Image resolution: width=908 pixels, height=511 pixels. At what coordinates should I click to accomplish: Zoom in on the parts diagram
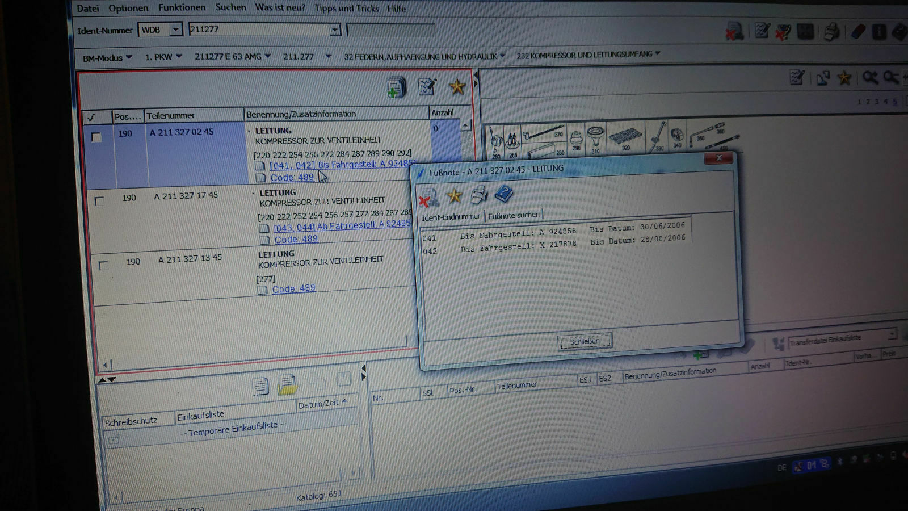tap(870, 77)
